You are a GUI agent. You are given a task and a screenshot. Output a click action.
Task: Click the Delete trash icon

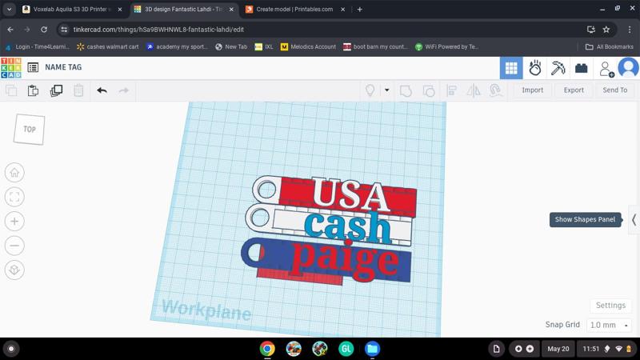click(78, 90)
